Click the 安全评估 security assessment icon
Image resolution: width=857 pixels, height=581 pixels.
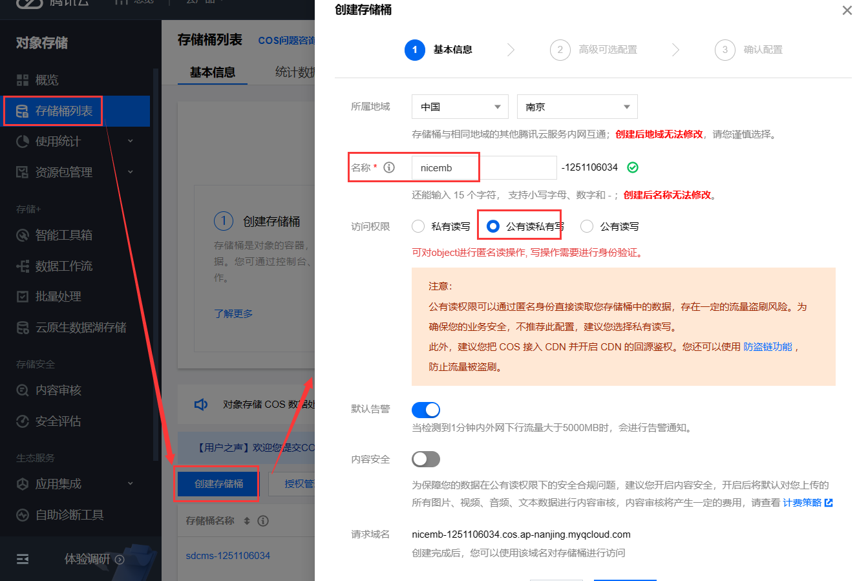coord(23,421)
